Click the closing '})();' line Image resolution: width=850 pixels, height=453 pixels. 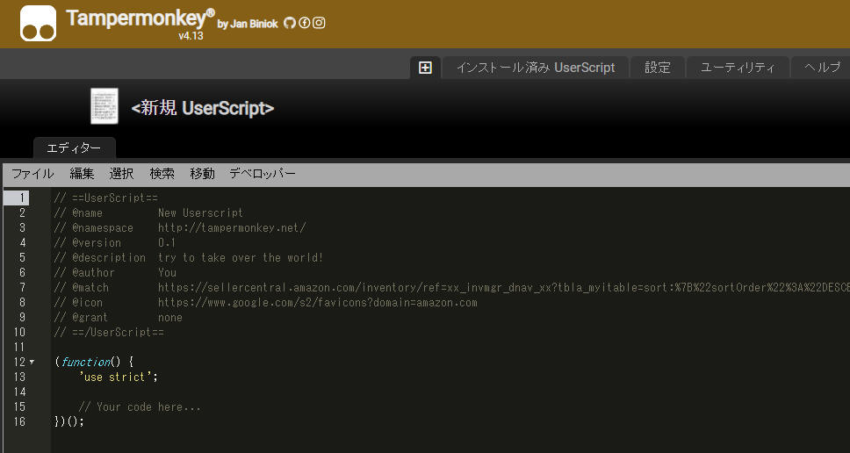coord(69,421)
